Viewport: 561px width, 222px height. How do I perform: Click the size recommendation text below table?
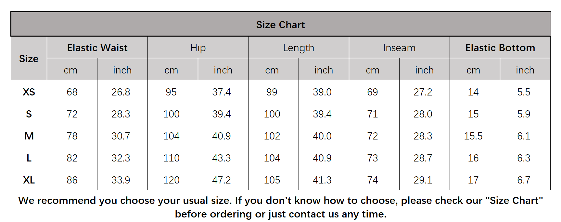(x=280, y=207)
